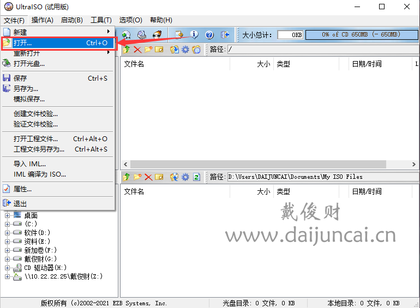Click red X delete in local pane toolbar
This screenshot has height=308, width=420.
(148, 177)
